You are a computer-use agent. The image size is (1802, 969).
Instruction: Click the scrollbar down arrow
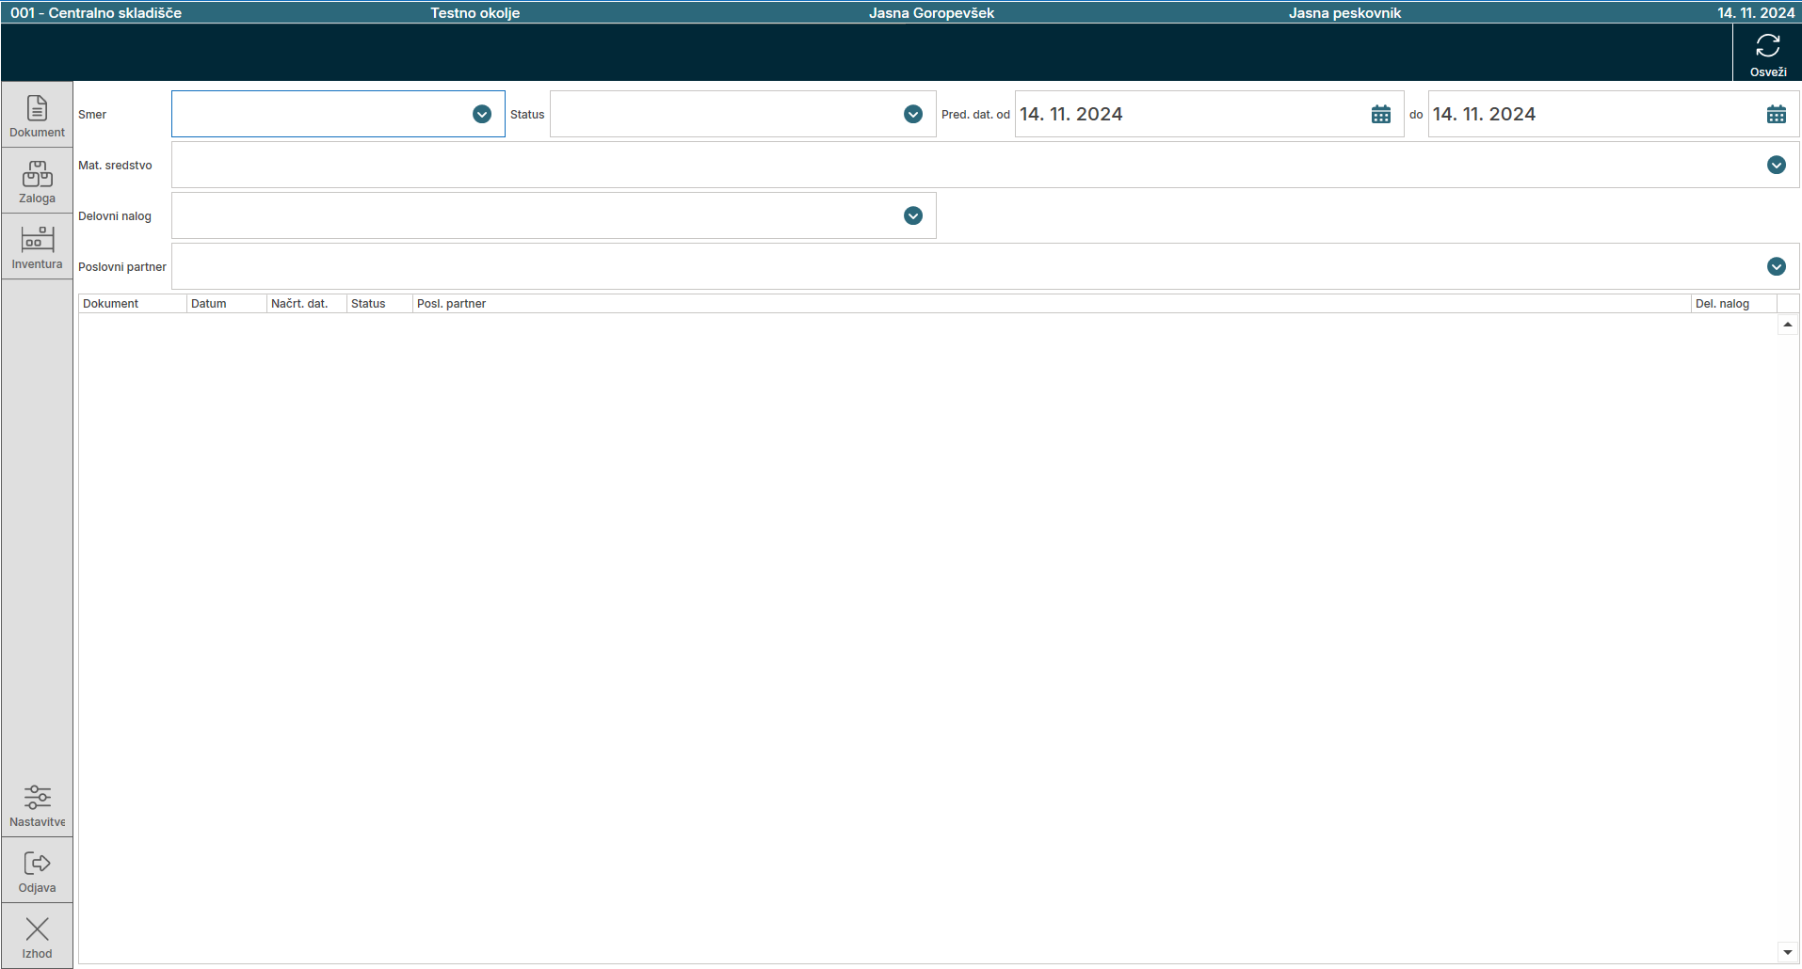(1787, 952)
